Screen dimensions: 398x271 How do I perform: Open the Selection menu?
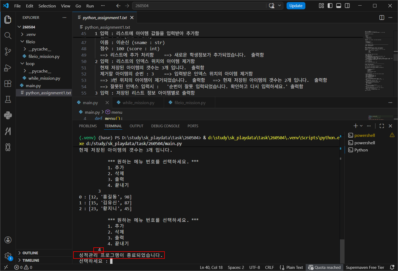tap(47, 6)
